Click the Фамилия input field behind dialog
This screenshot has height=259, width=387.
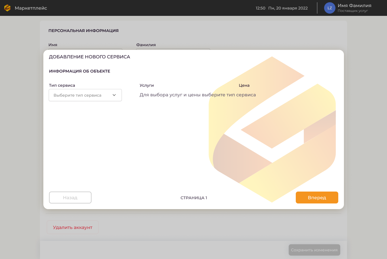173,49
